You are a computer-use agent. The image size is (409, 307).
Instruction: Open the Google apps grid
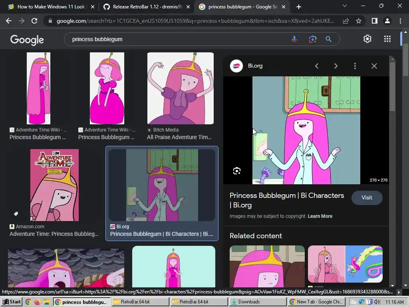(x=387, y=39)
